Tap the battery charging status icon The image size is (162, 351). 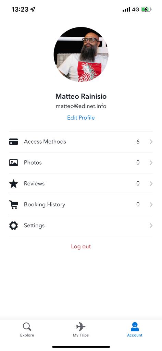tap(146, 9)
